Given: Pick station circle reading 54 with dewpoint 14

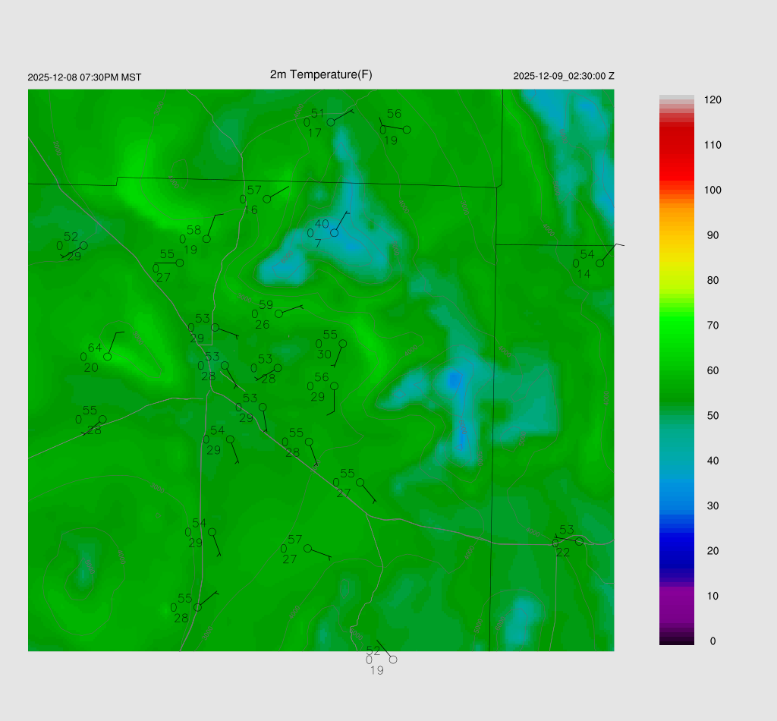Looking at the screenshot, I should (599, 263).
